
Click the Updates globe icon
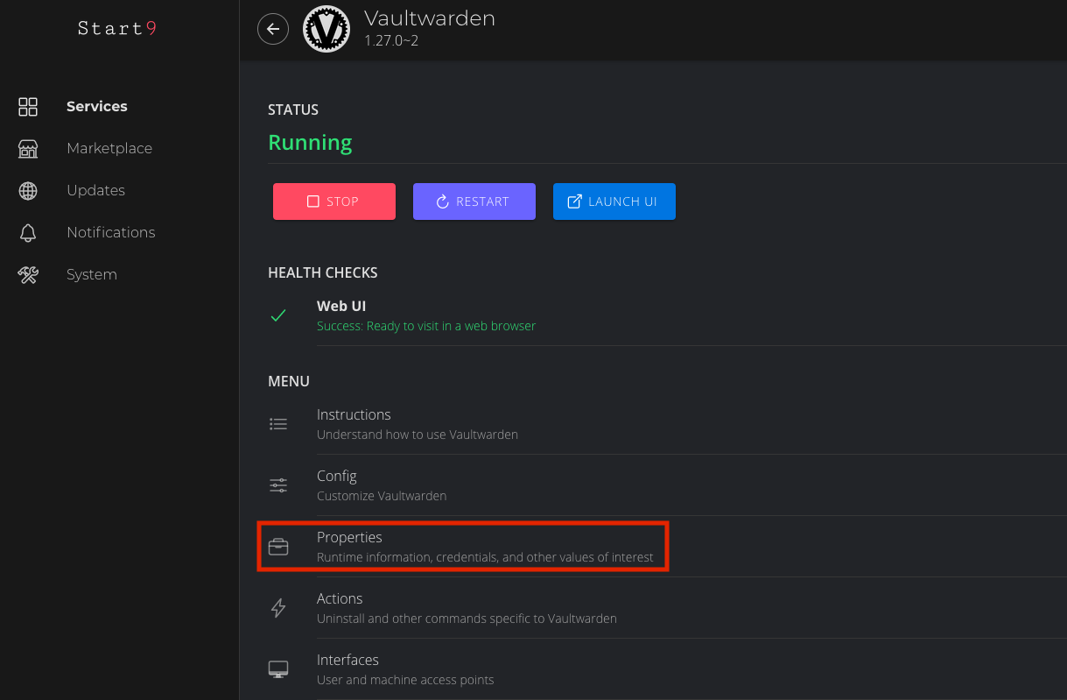28,191
